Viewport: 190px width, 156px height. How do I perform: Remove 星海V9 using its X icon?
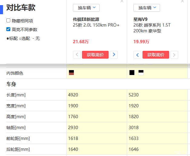182,1
